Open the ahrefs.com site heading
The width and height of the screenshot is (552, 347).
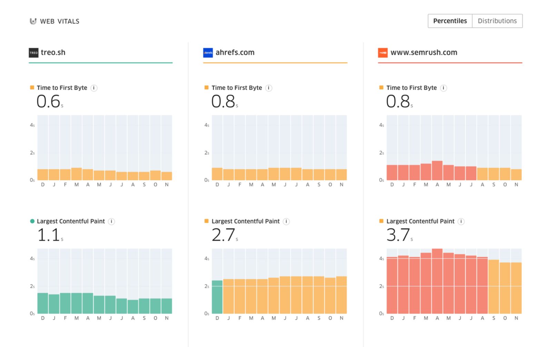(x=235, y=53)
